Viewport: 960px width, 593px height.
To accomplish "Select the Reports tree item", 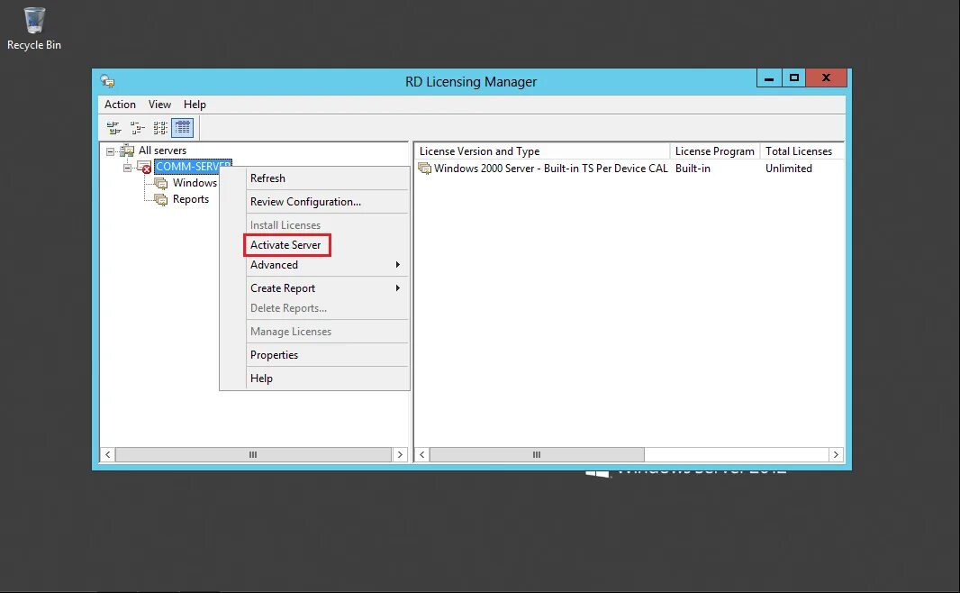I will pos(190,199).
